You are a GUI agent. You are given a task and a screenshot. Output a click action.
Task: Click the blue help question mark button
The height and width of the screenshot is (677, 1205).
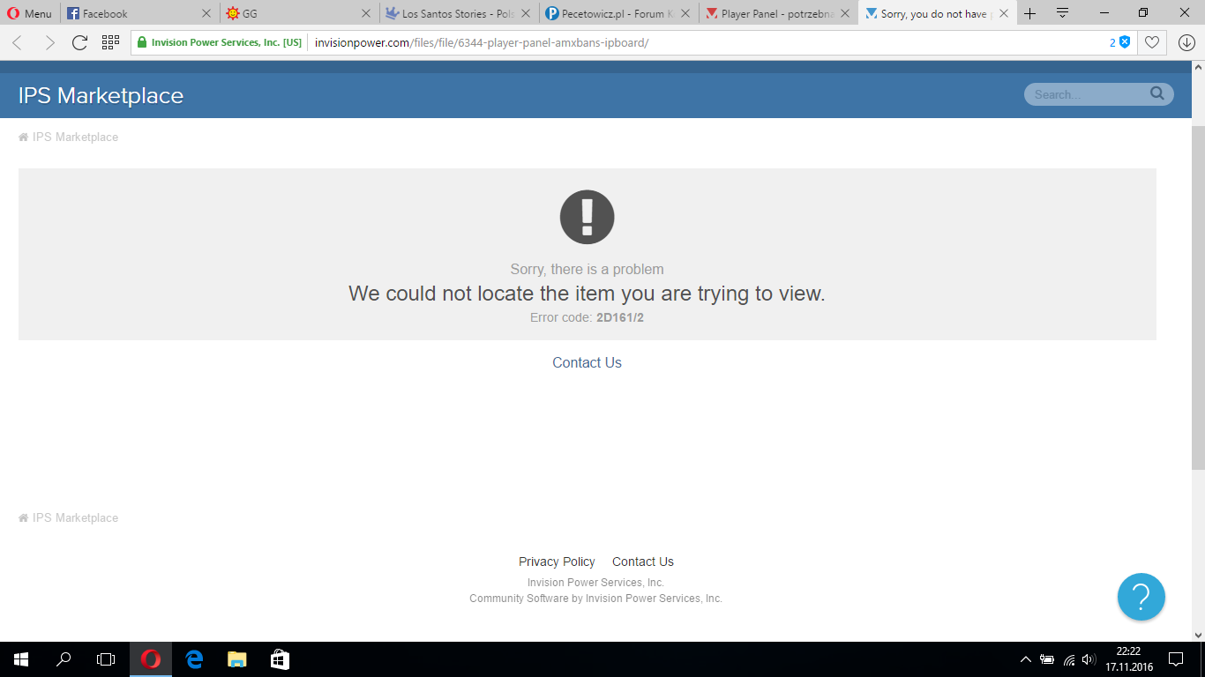[1141, 597]
